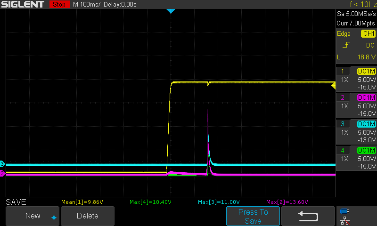The width and height of the screenshot is (377, 226).
Task: Click the channel 4 number label
Action: coord(343,150)
